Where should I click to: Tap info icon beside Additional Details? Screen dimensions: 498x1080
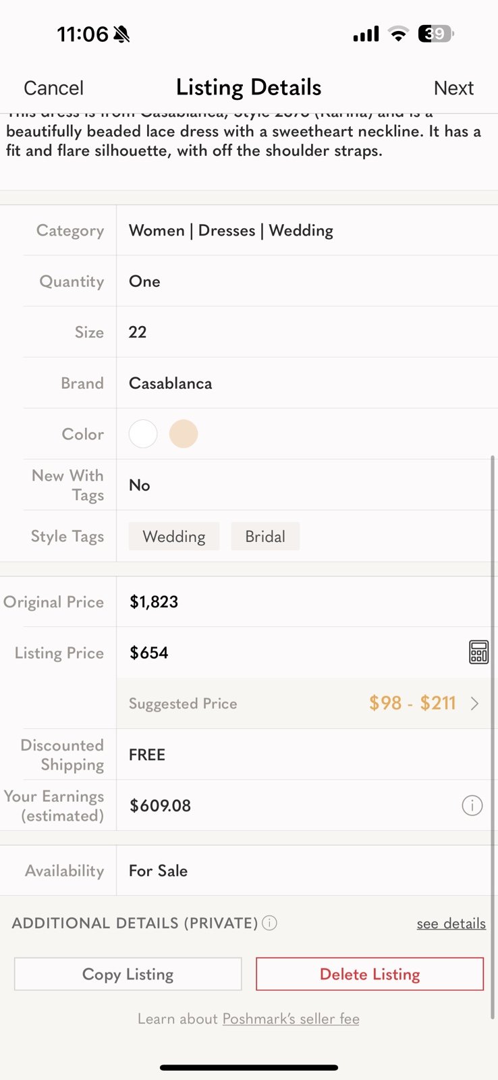pyautogui.click(x=269, y=923)
